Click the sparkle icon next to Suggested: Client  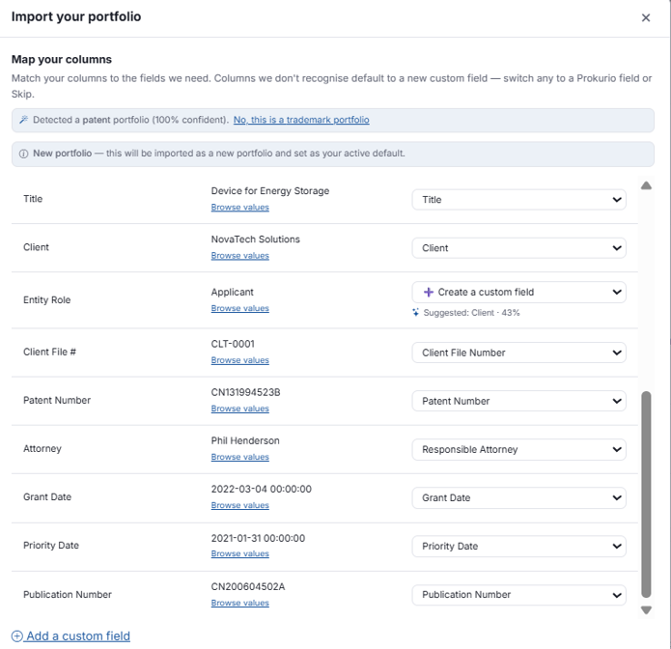[415, 313]
